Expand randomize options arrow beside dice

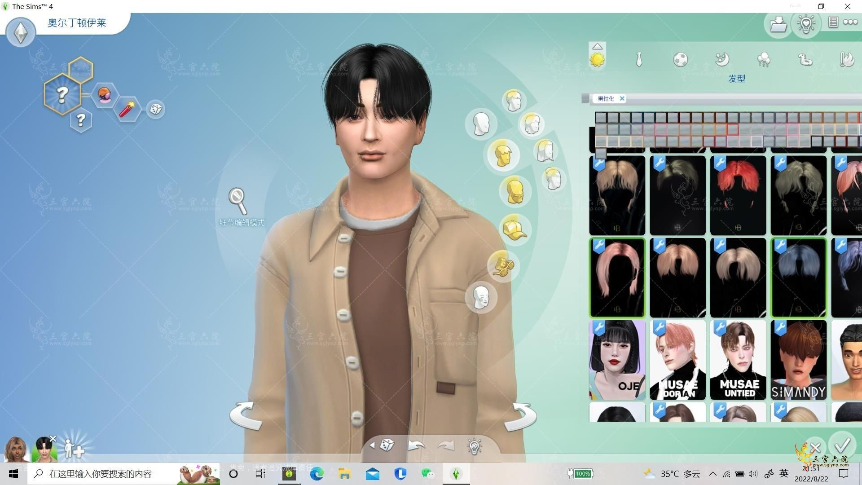pos(372,445)
